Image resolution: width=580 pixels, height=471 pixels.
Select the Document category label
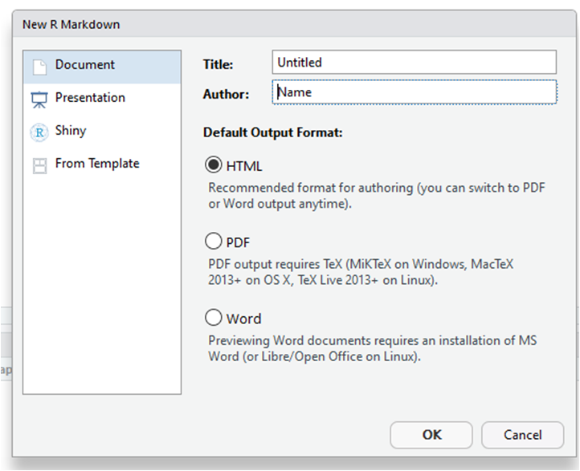(85, 65)
